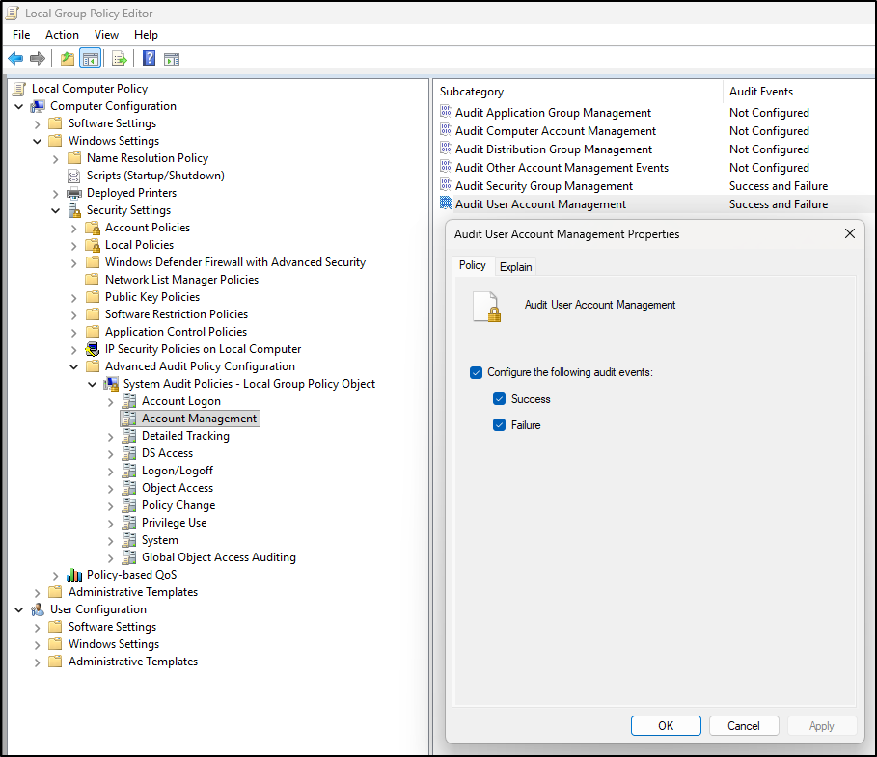Toggle Show/Hide Console Tree toolbar icon
This screenshot has width=877, height=757.
click(90, 58)
